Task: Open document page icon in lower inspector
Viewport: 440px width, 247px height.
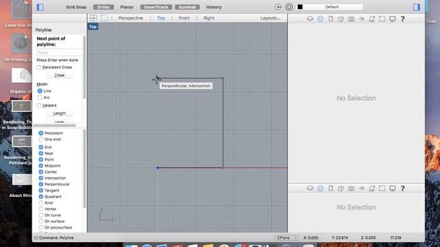Action: tap(331, 188)
